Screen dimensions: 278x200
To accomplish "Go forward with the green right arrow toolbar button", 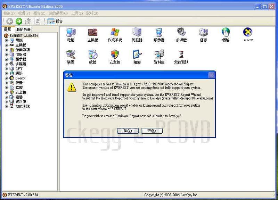I will (x=19, y=21).
